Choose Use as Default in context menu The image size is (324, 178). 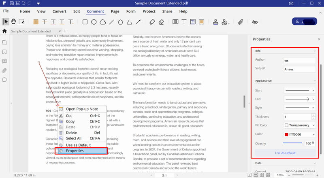[x=83, y=145]
